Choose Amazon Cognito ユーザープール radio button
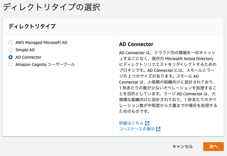Viewport: 227px width, 156px height. click(x=11, y=65)
